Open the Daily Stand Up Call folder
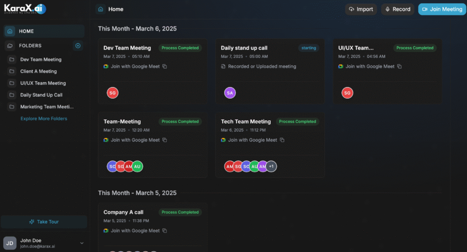This screenshot has width=467, height=252. pyautogui.click(x=41, y=95)
